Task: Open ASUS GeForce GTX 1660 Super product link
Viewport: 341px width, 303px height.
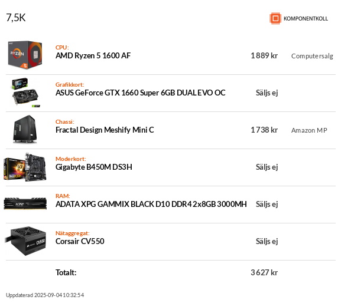Action: [141, 93]
